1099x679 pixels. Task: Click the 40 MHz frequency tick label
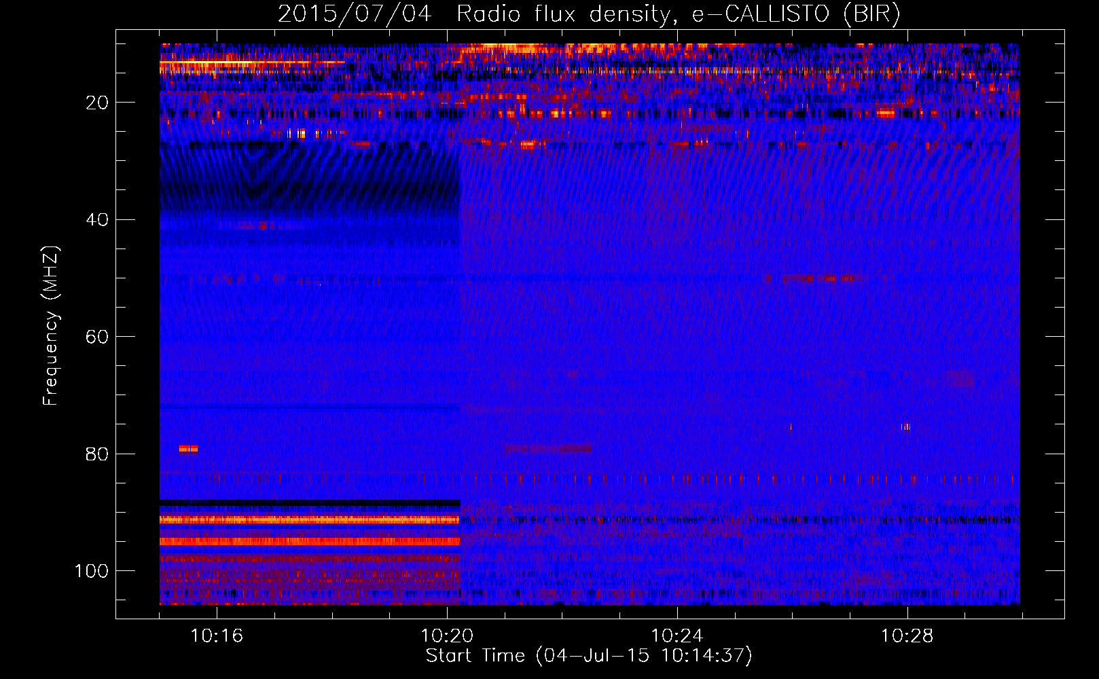(x=97, y=220)
